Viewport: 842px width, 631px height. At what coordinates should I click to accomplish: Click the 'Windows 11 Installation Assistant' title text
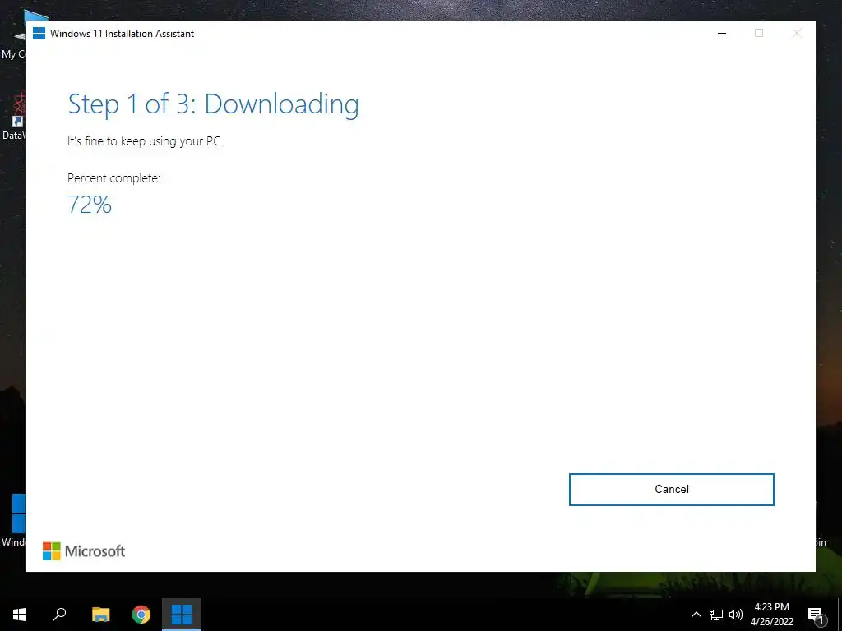pos(122,33)
